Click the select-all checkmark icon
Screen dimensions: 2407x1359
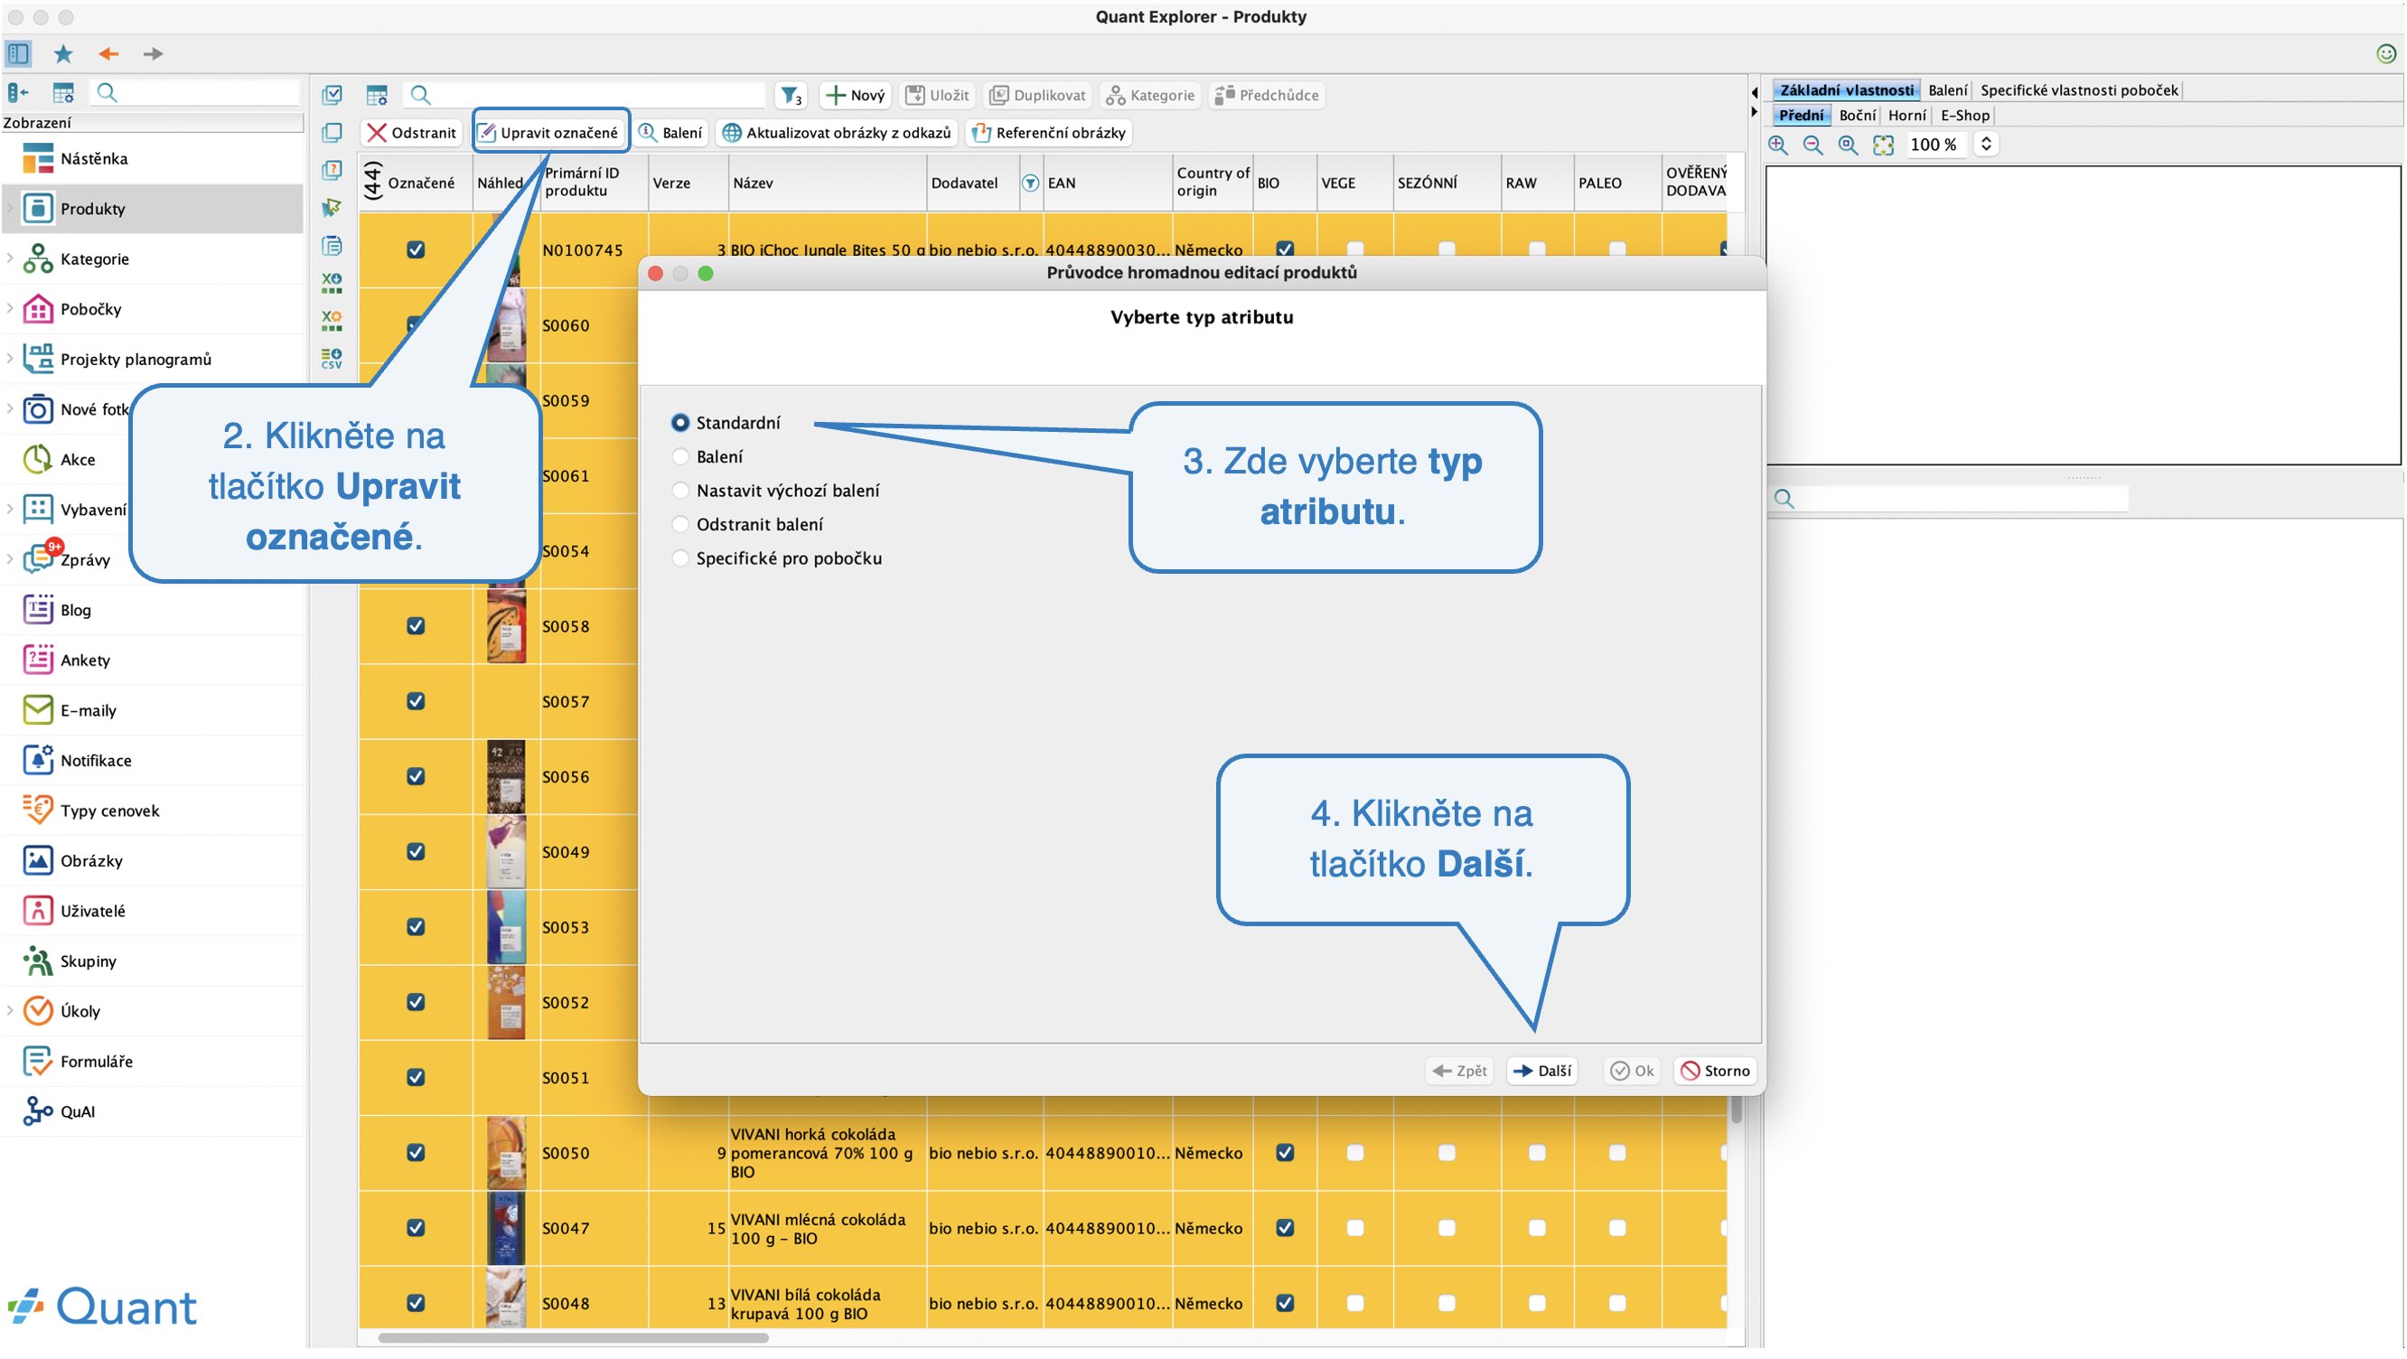[x=332, y=94]
